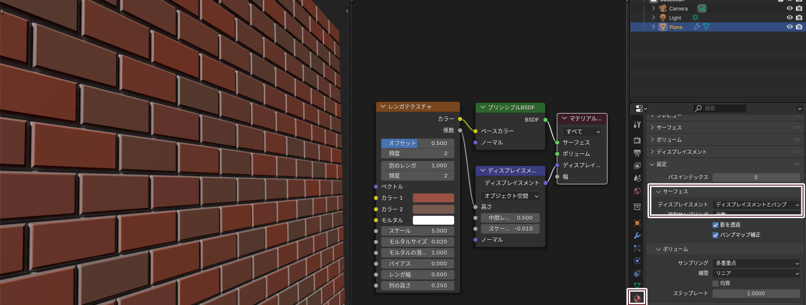Click the Plane mesh data triangle icon
The width and height of the screenshot is (806, 305).
(x=706, y=27)
